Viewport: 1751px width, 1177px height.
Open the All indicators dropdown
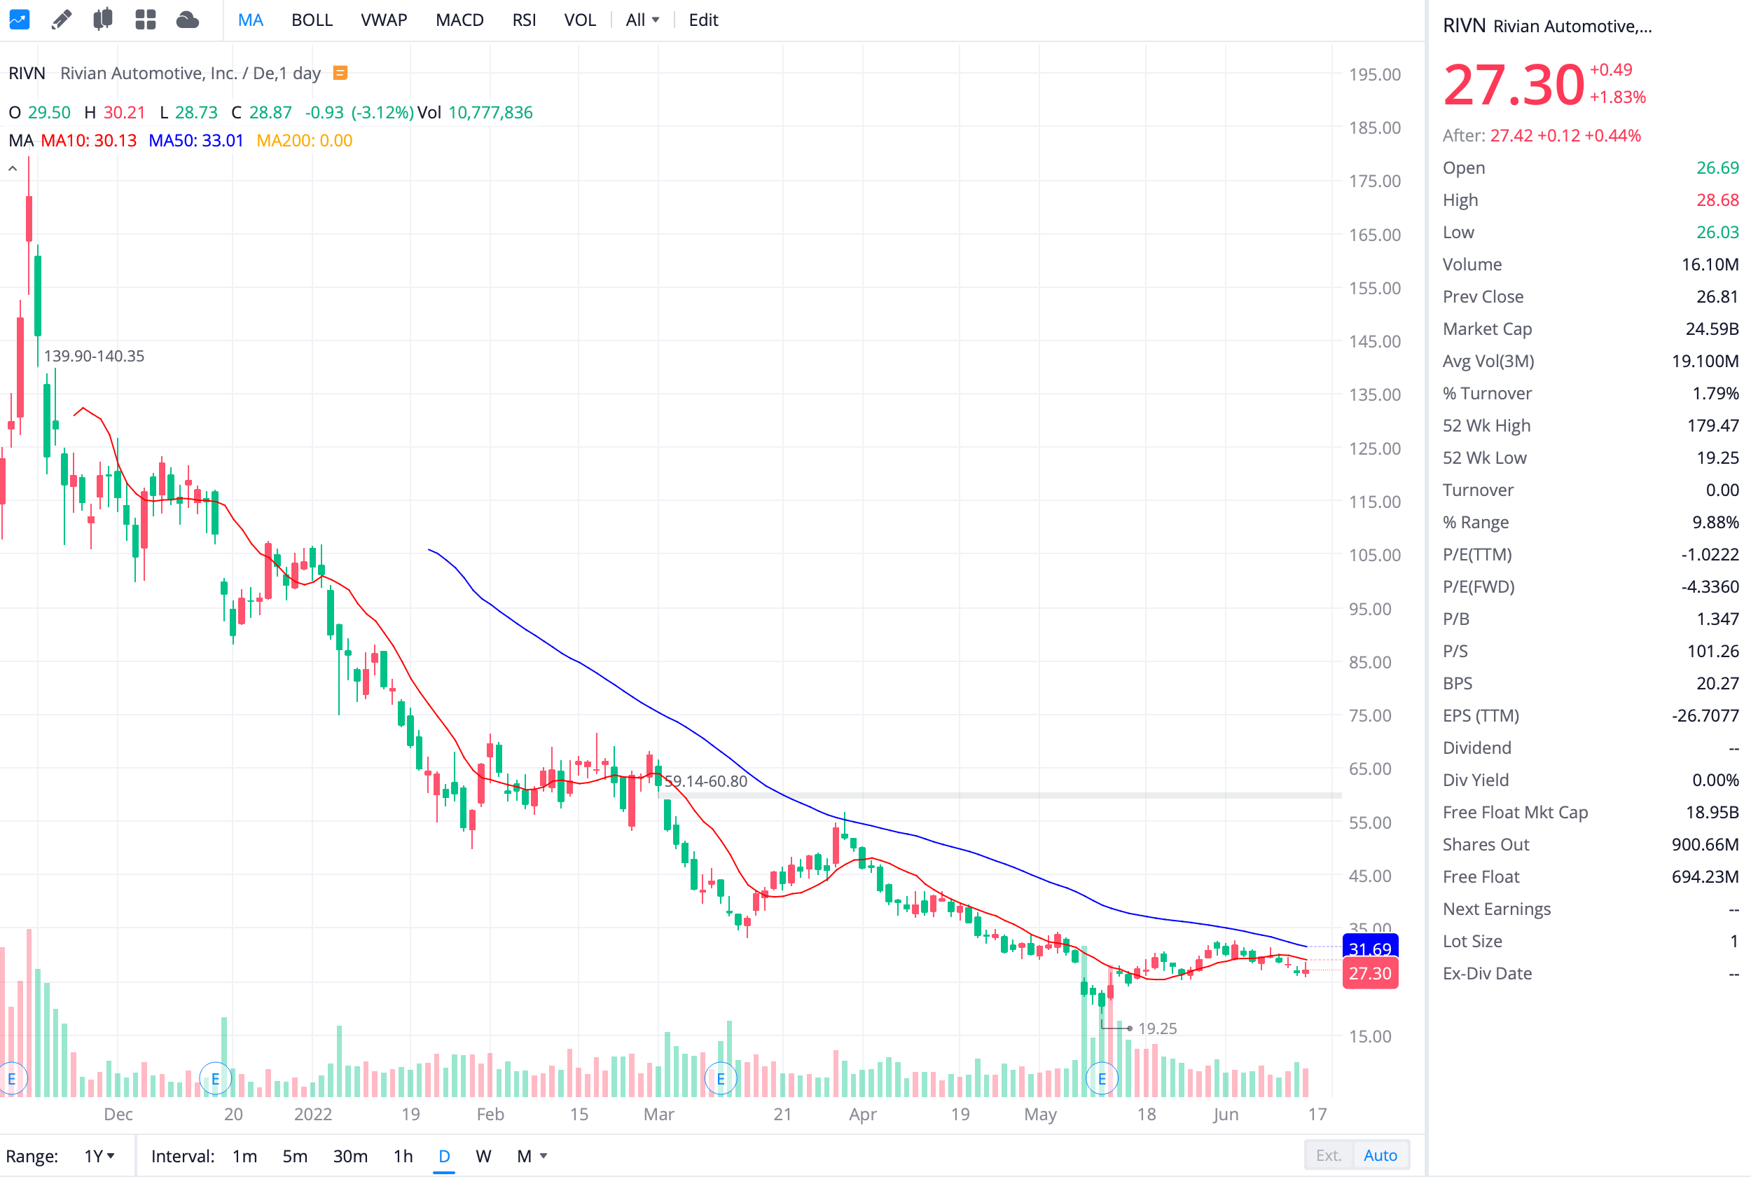pyautogui.click(x=643, y=20)
